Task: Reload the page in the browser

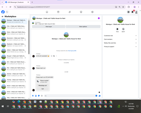Action: (10, 7)
